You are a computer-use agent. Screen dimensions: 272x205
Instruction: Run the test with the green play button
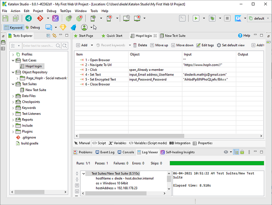tap(196, 18)
